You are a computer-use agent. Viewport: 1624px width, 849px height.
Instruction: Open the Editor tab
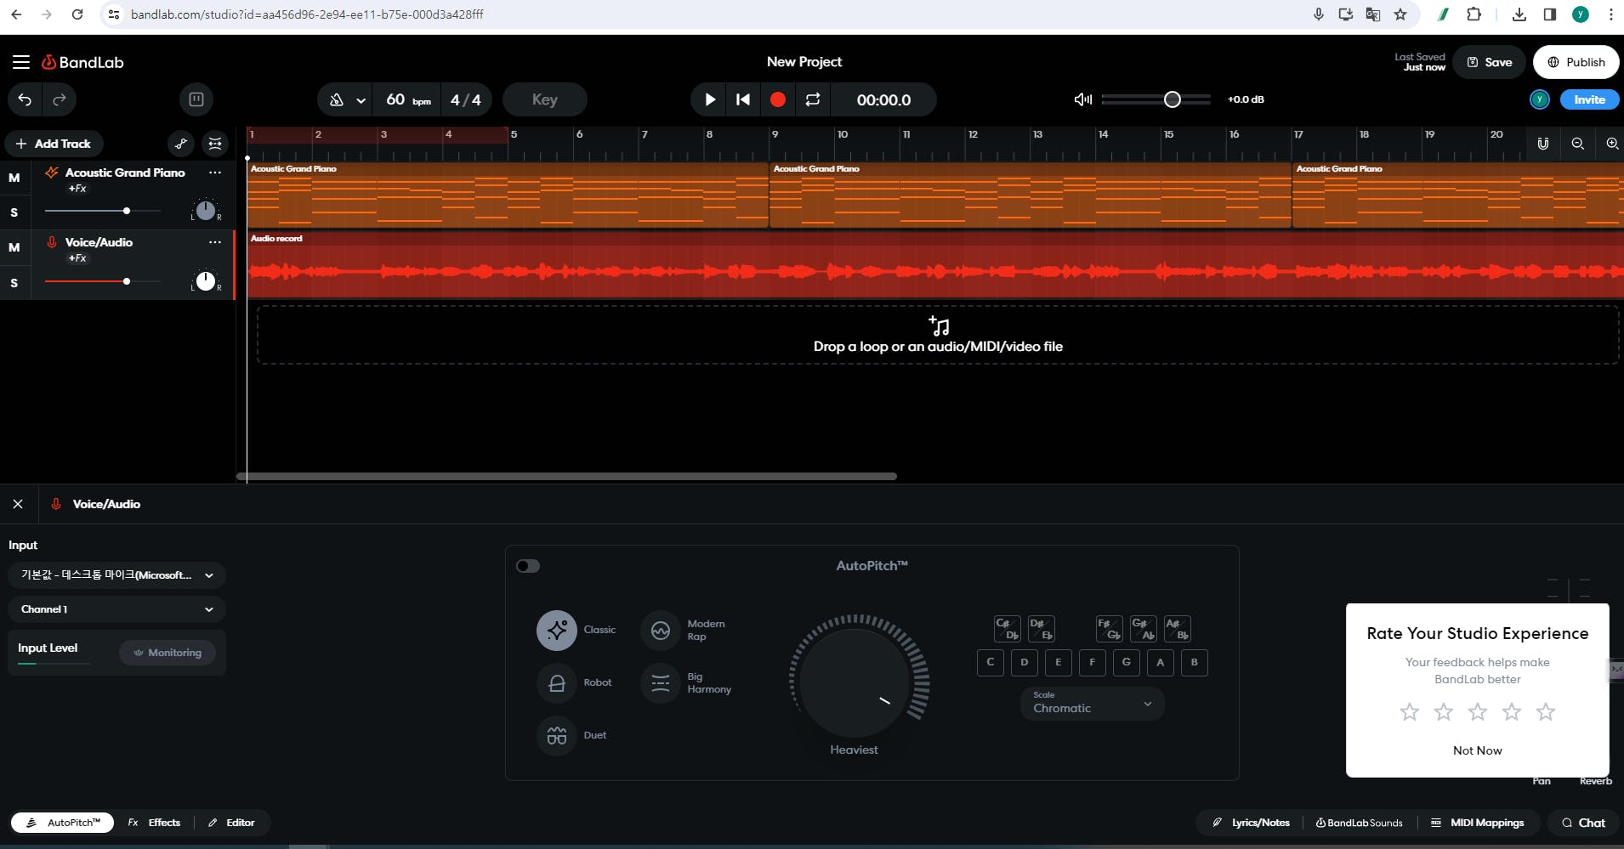pos(232,823)
